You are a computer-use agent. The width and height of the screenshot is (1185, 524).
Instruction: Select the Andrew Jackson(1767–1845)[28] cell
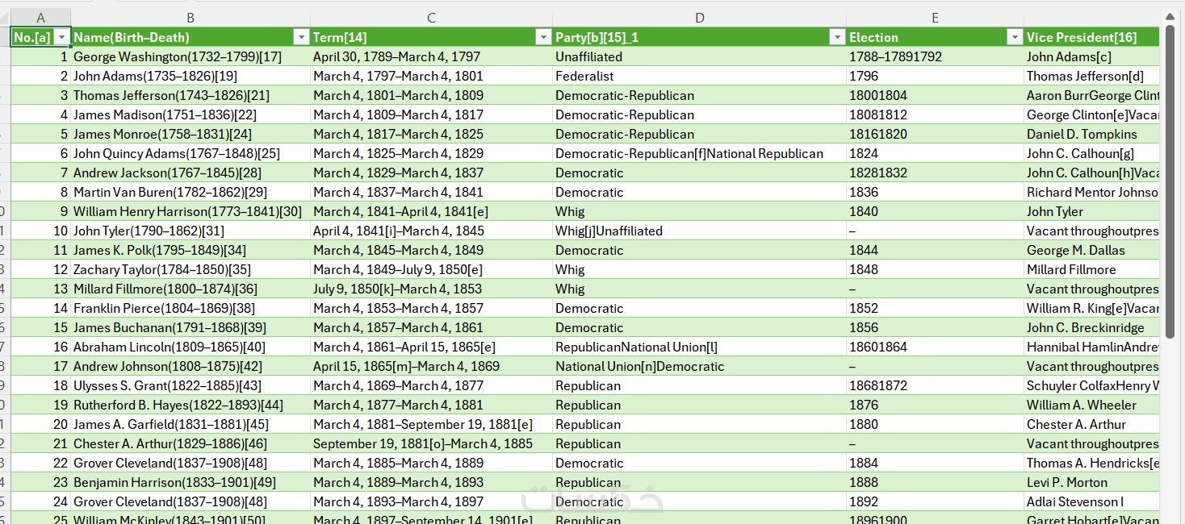point(191,173)
